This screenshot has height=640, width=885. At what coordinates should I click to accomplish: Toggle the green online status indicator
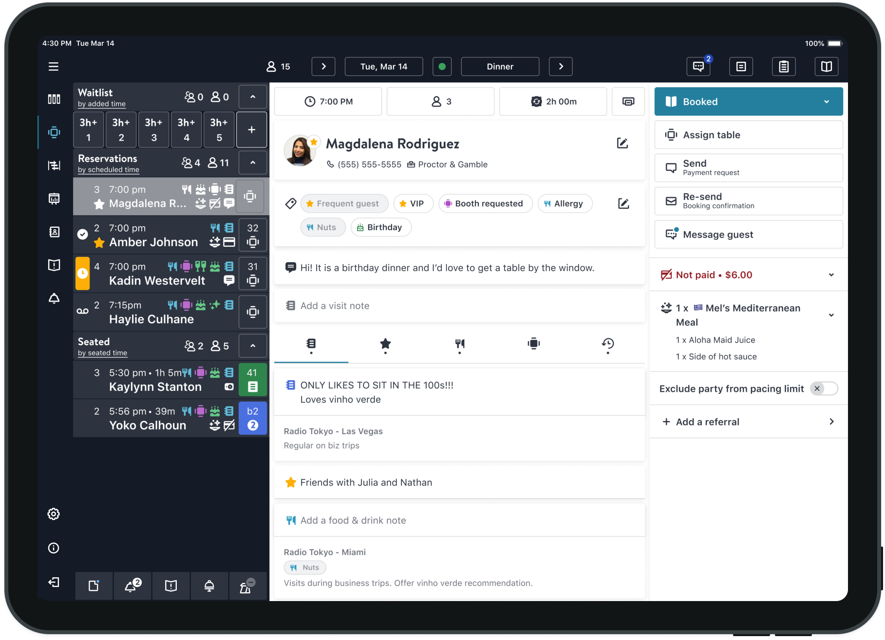click(442, 67)
